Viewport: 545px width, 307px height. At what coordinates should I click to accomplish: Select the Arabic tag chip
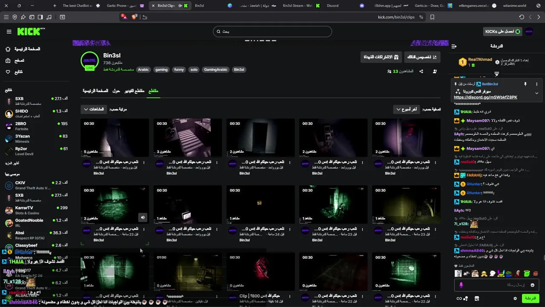pyautogui.click(x=143, y=70)
